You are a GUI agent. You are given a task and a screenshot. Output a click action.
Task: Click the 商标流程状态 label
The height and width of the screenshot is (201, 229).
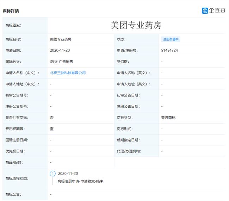17,178
